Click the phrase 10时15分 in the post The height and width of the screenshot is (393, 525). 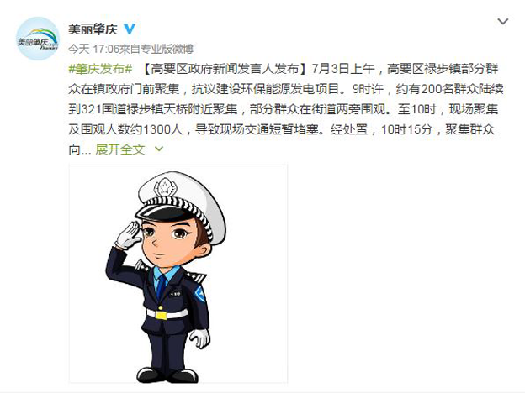coord(406,129)
